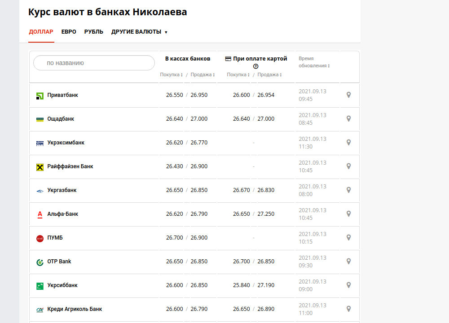Image resolution: width=449 pixels, height=323 pixels.
Task: Open the Ощадбанк bank link
Action: click(61, 119)
